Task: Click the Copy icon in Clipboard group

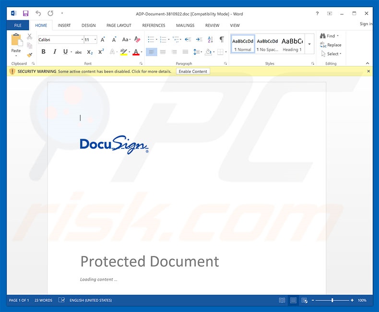Action: pyautogui.click(x=29, y=46)
